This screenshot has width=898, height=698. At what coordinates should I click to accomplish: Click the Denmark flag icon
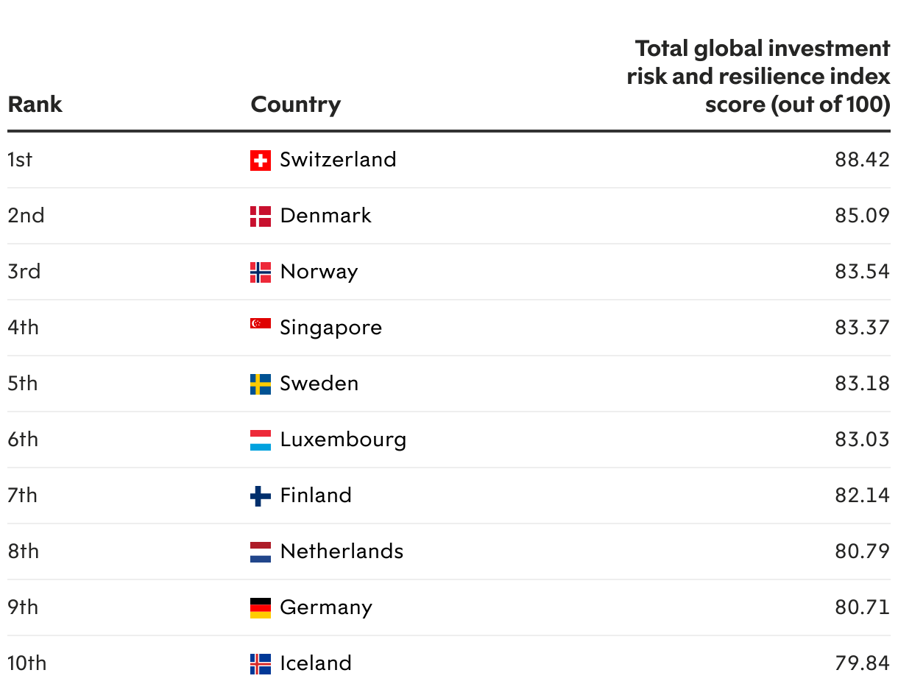point(261,216)
